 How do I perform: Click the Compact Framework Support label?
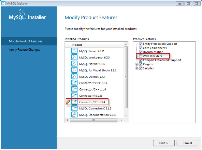[162, 60]
